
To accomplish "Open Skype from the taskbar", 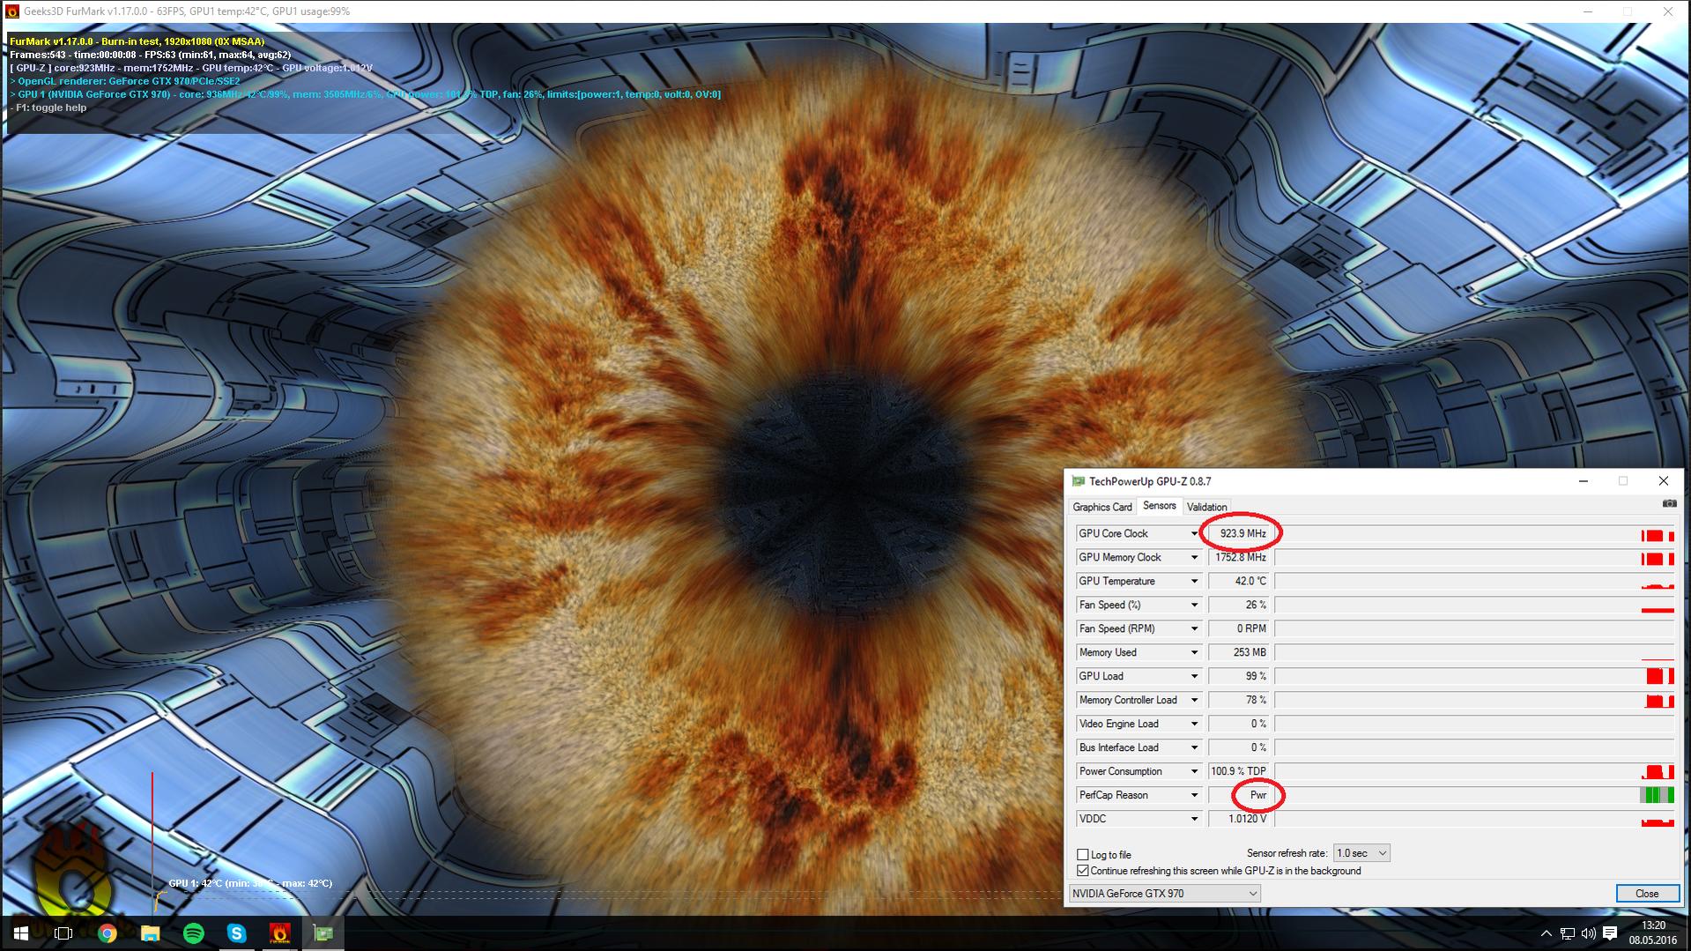I will click(x=236, y=933).
